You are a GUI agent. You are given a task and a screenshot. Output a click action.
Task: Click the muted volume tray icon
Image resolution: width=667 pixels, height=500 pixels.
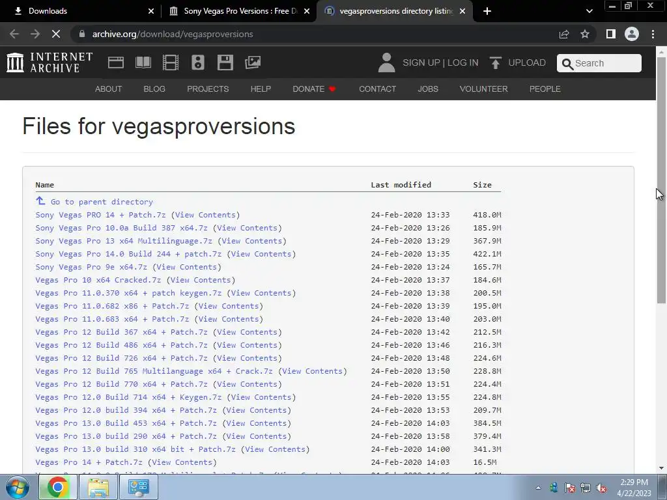[601, 488]
